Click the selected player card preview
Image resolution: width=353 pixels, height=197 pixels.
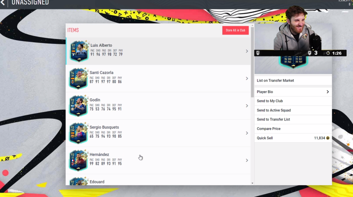293,62
